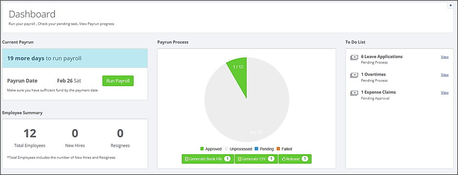Open View link for Leave Applications
The width and height of the screenshot is (458, 175).
point(444,57)
